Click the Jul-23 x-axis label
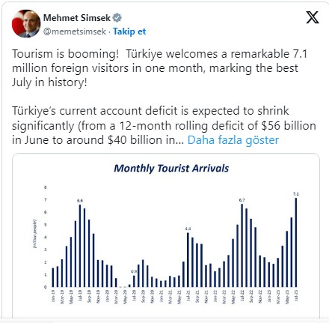The width and height of the screenshot is (329, 323). tap(296, 295)
